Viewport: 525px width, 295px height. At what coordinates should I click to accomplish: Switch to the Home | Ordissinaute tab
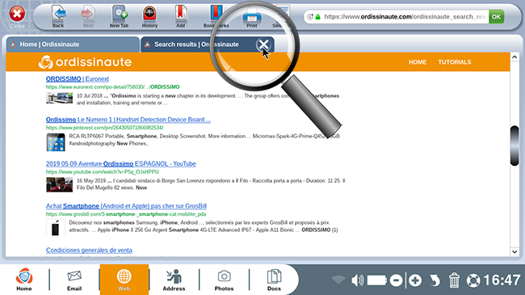73,44
